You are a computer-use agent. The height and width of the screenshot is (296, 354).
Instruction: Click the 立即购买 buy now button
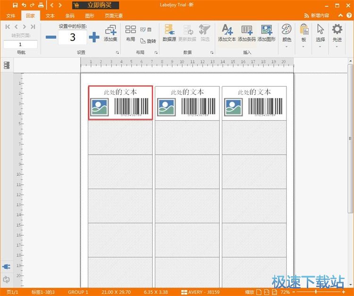click(95, 5)
